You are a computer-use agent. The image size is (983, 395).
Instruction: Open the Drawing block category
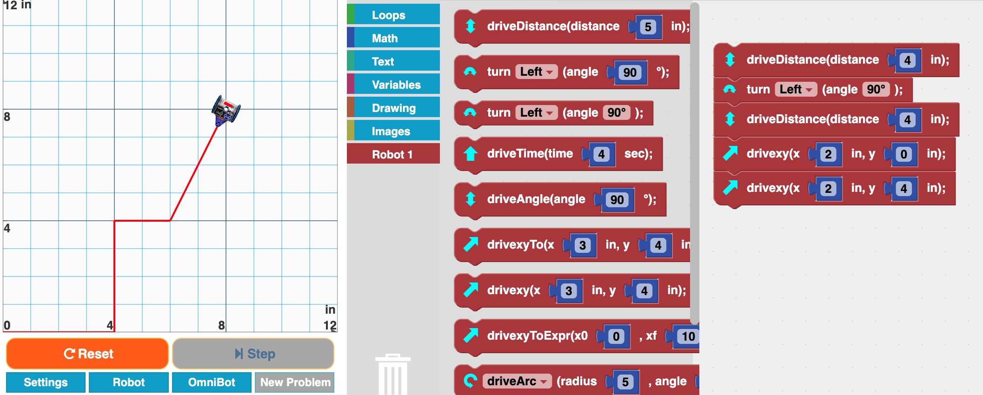393,108
